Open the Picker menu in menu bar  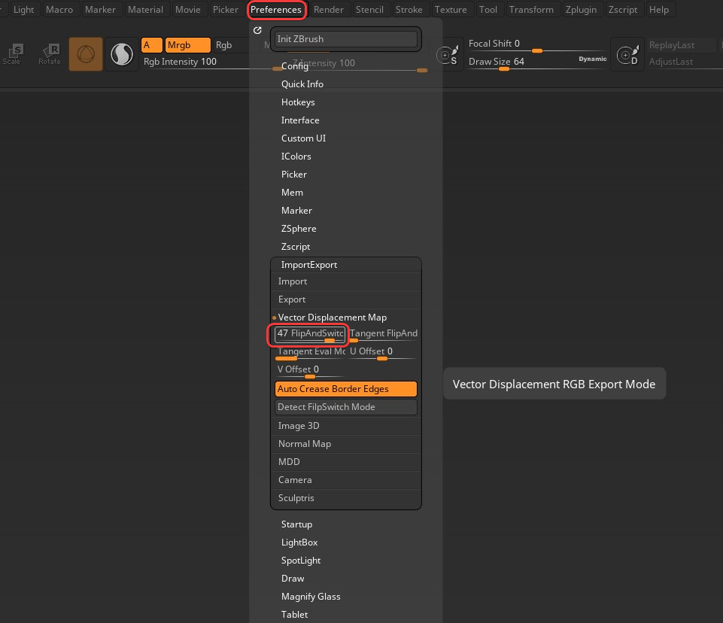click(x=226, y=9)
